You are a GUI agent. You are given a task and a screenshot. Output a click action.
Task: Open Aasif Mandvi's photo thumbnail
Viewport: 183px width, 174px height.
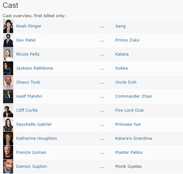pos(8,96)
